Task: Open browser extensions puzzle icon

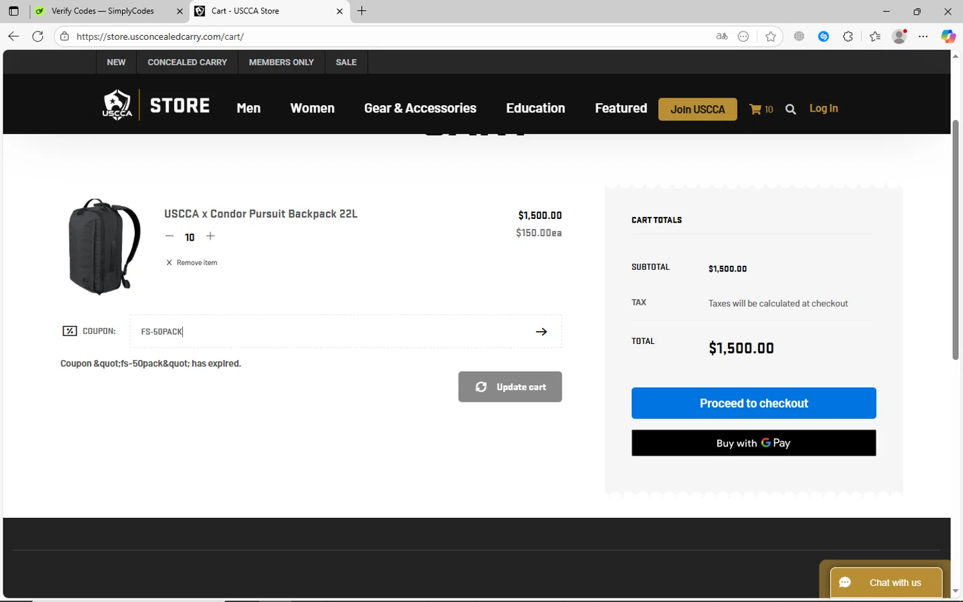Action: click(848, 37)
